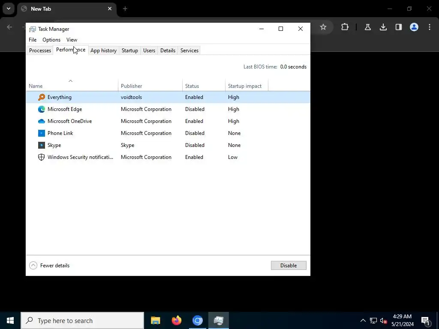
Task: Select the Phone Link row name text
Action: (60, 133)
